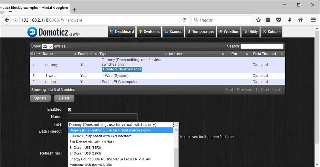Open the downloads arrow icon
Screen dimensions: 320x167
coord(289,20)
